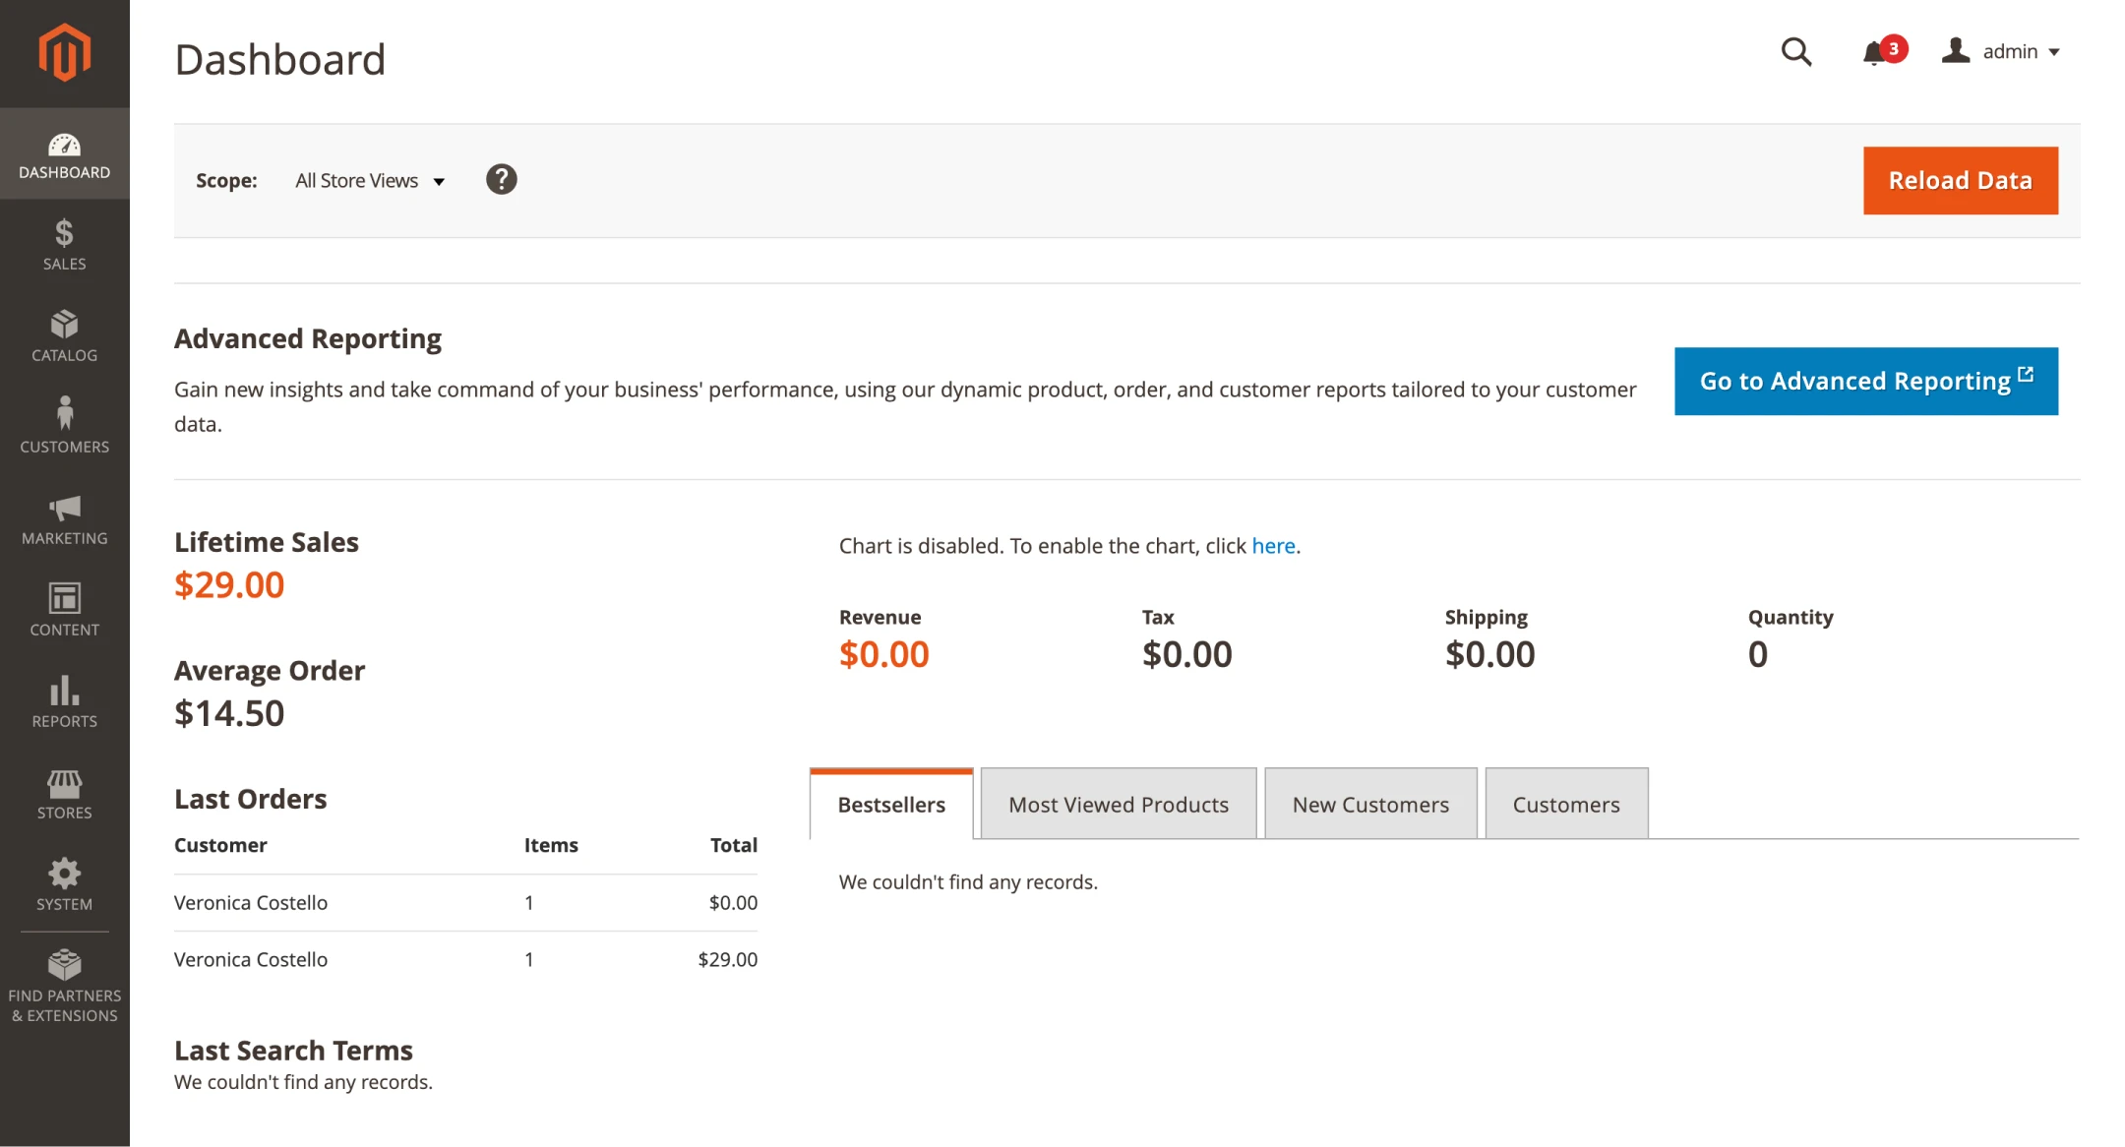Image resolution: width=2125 pixels, height=1147 pixels.
Task: Select the Sales sidebar icon
Action: pos(63,244)
